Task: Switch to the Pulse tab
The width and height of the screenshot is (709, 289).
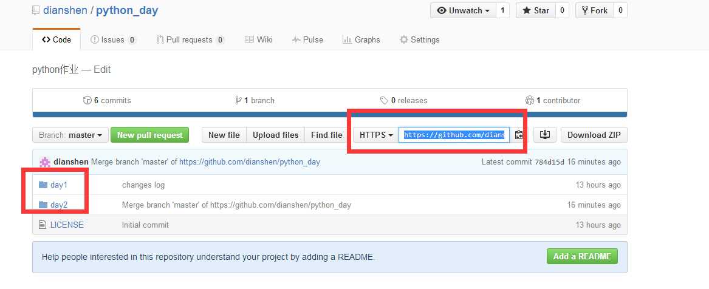Action: [x=307, y=39]
